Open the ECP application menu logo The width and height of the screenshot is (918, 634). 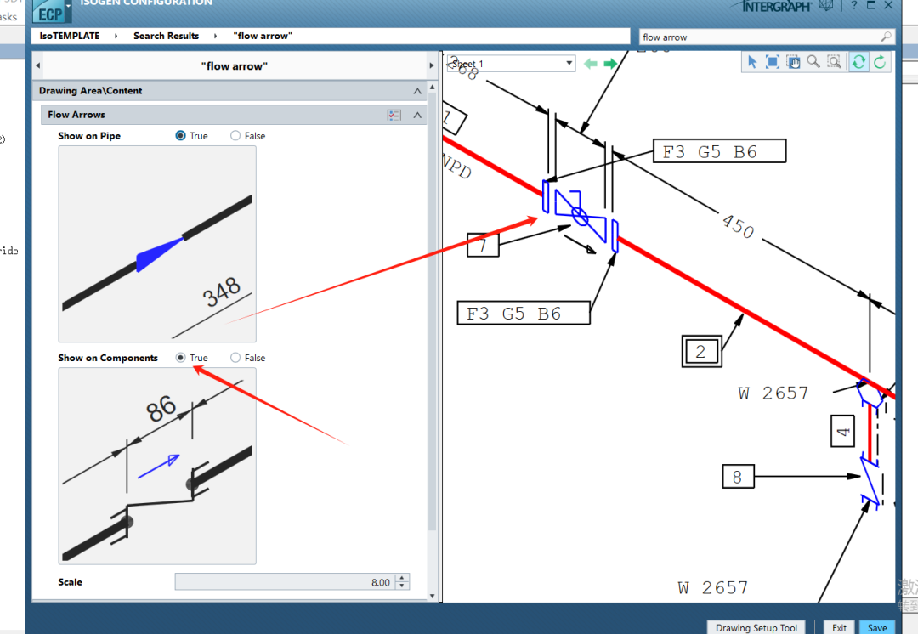[x=51, y=10]
